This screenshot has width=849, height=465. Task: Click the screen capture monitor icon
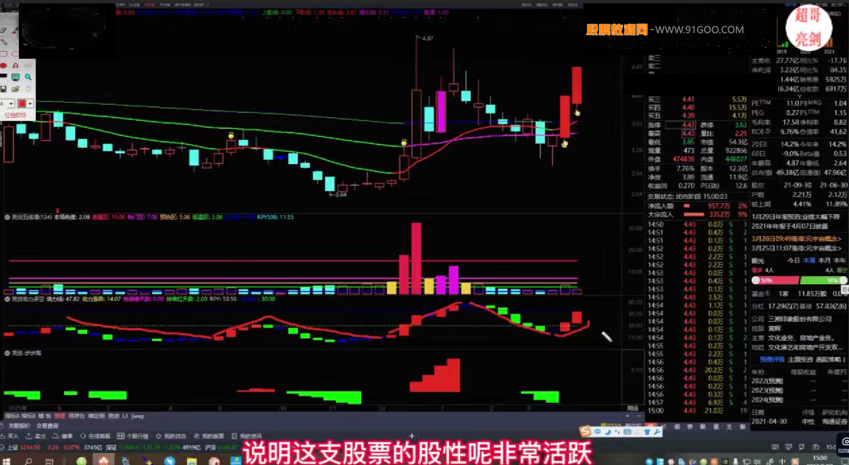coord(16,78)
